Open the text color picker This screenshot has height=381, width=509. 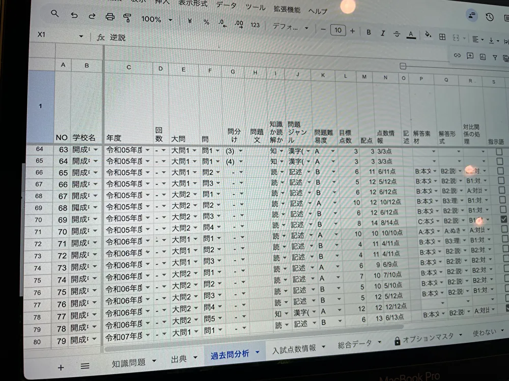tap(411, 35)
